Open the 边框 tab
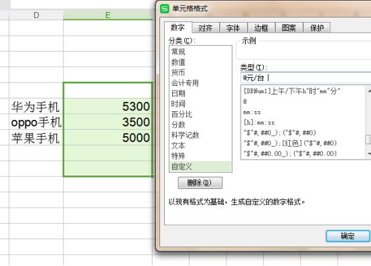The width and height of the screenshot is (371, 266). click(261, 28)
